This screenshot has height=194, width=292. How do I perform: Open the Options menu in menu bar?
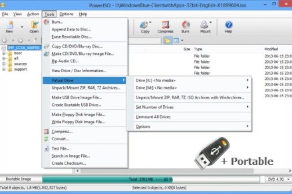(66, 14)
